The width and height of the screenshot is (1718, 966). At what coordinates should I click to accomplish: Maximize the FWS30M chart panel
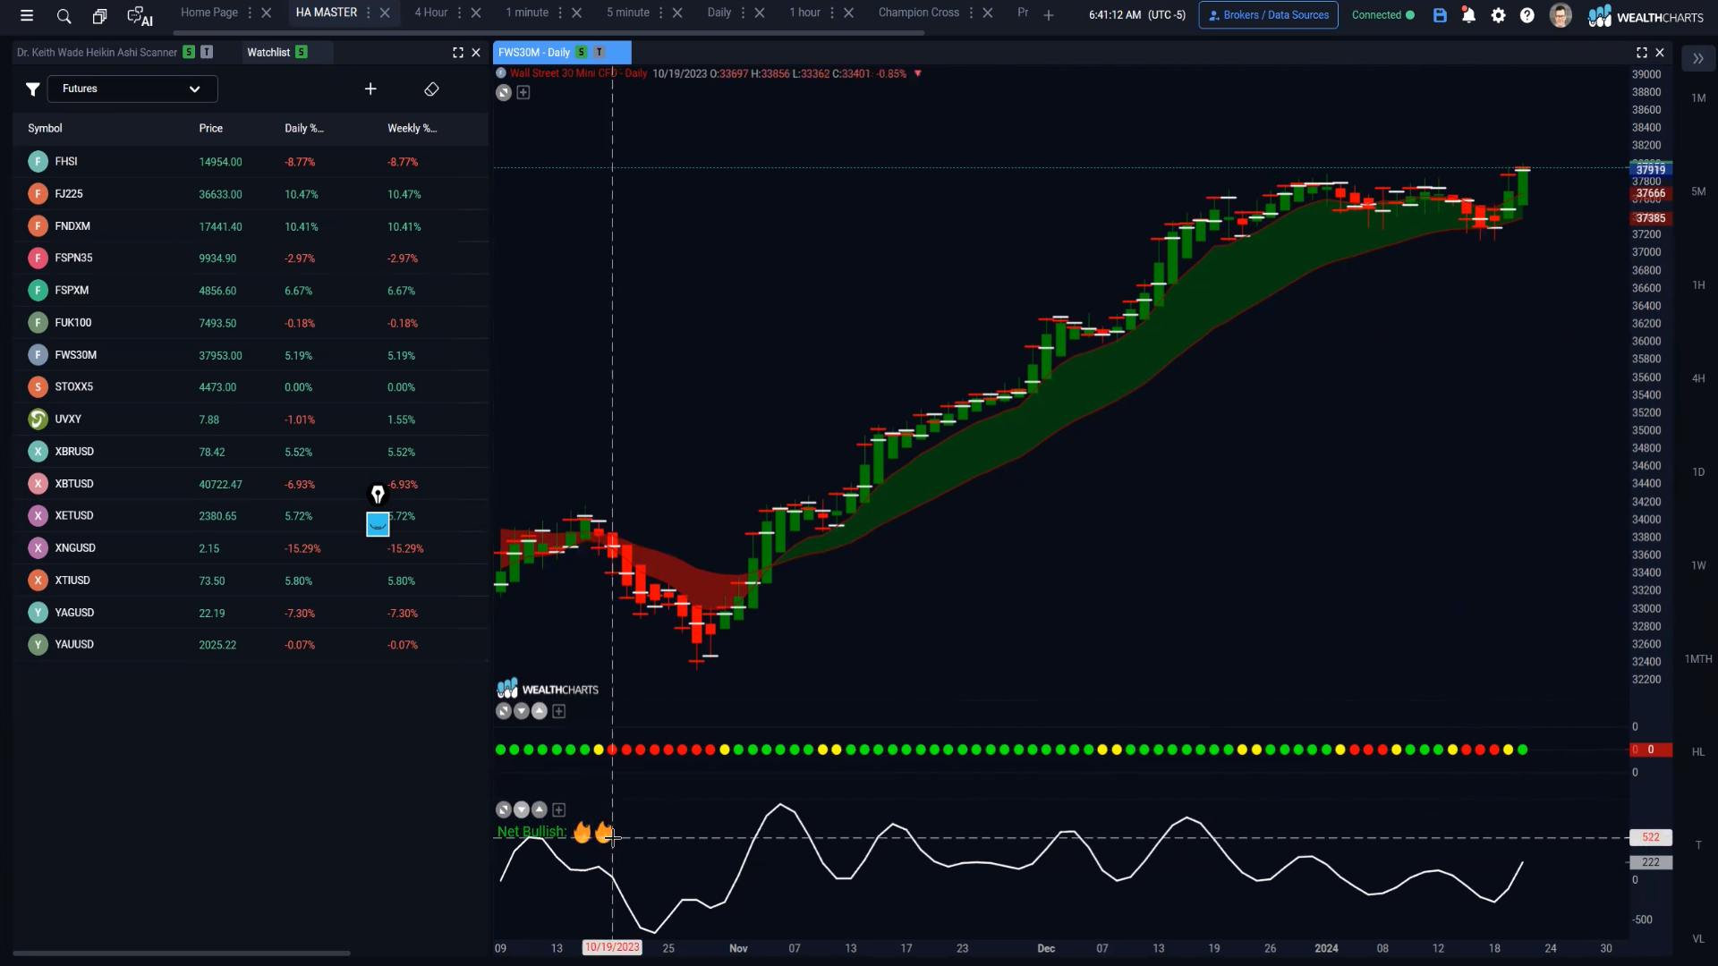point(1642,53)
